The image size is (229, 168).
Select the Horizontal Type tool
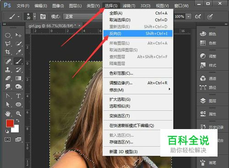click(18, 96)
